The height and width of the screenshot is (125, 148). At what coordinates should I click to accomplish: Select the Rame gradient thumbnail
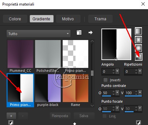(75, 88)
